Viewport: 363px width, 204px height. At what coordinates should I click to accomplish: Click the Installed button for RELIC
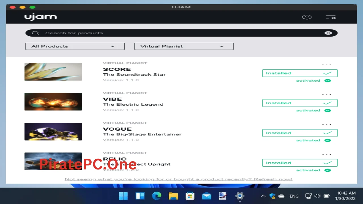(300, 163)
